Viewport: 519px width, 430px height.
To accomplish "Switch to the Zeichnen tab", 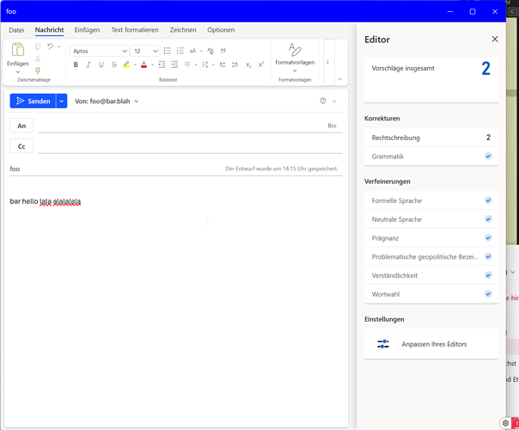I will [183, 30].
